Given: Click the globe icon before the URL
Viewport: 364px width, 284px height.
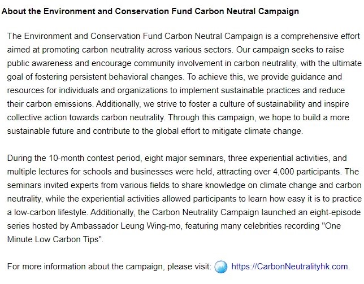Looking at the screenshot, I should coord(222,266).
